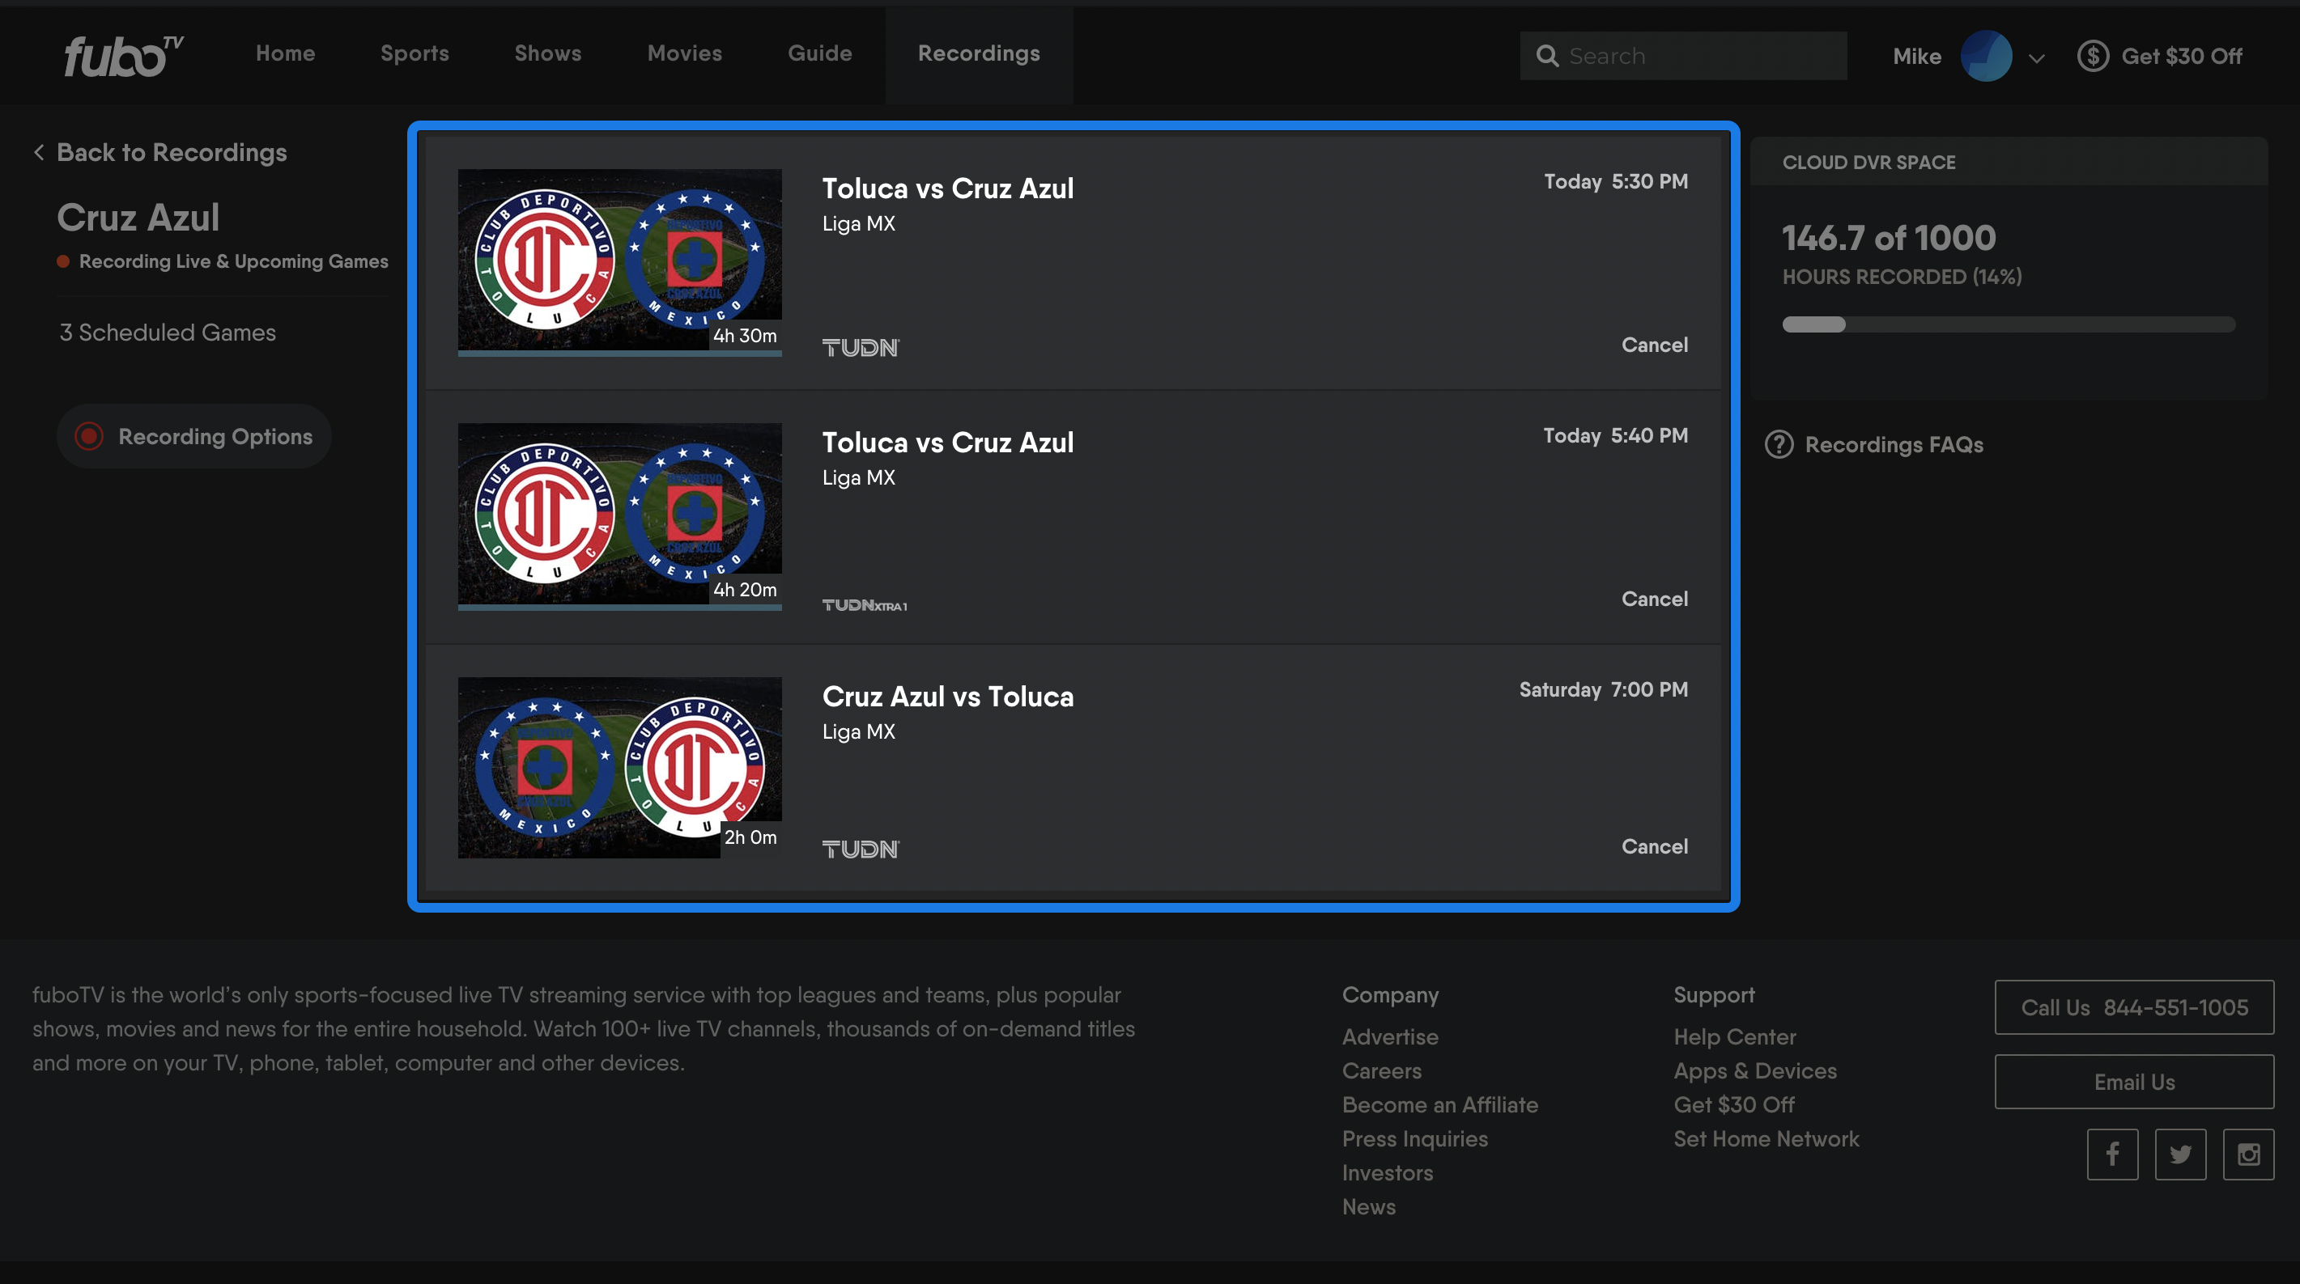Cancel the Today 5:30 PM recording

point(1655,345)
